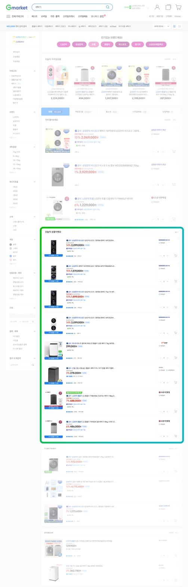The image size is (188, 587).
Task: Open the recently viewed items icon
Action: 168,7
